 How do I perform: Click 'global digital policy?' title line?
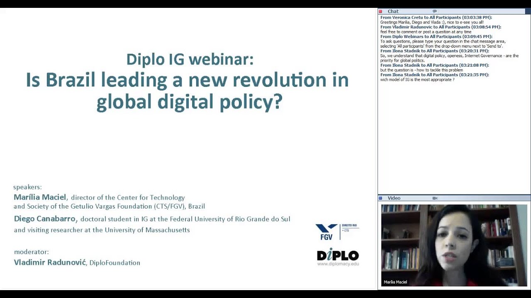click(x=189, y=102)
